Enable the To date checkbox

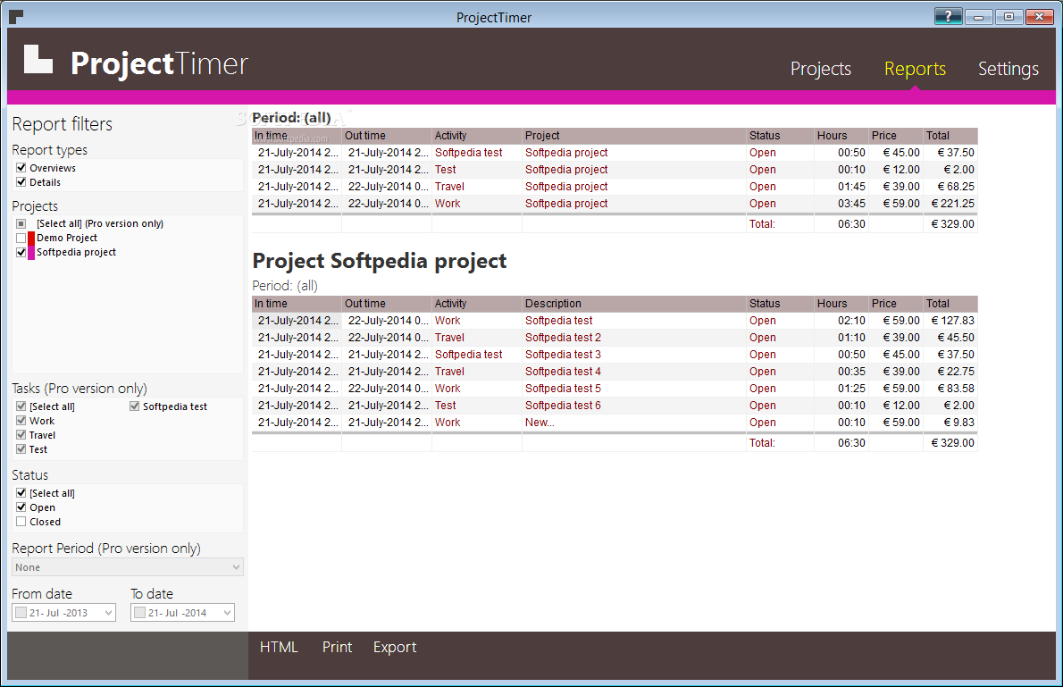point(139,612)
